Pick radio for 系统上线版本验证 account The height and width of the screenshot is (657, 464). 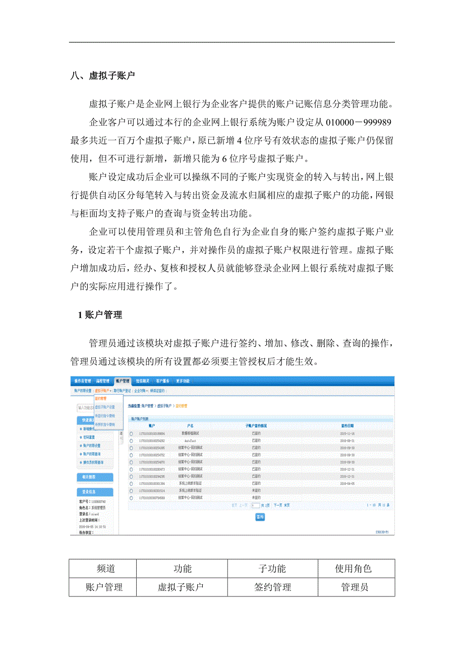pyautogui.click(x=131, y=483)
